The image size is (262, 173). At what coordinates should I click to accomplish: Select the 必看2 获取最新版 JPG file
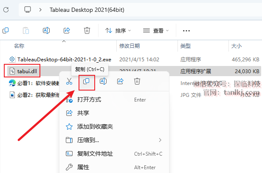click(38, 95)
